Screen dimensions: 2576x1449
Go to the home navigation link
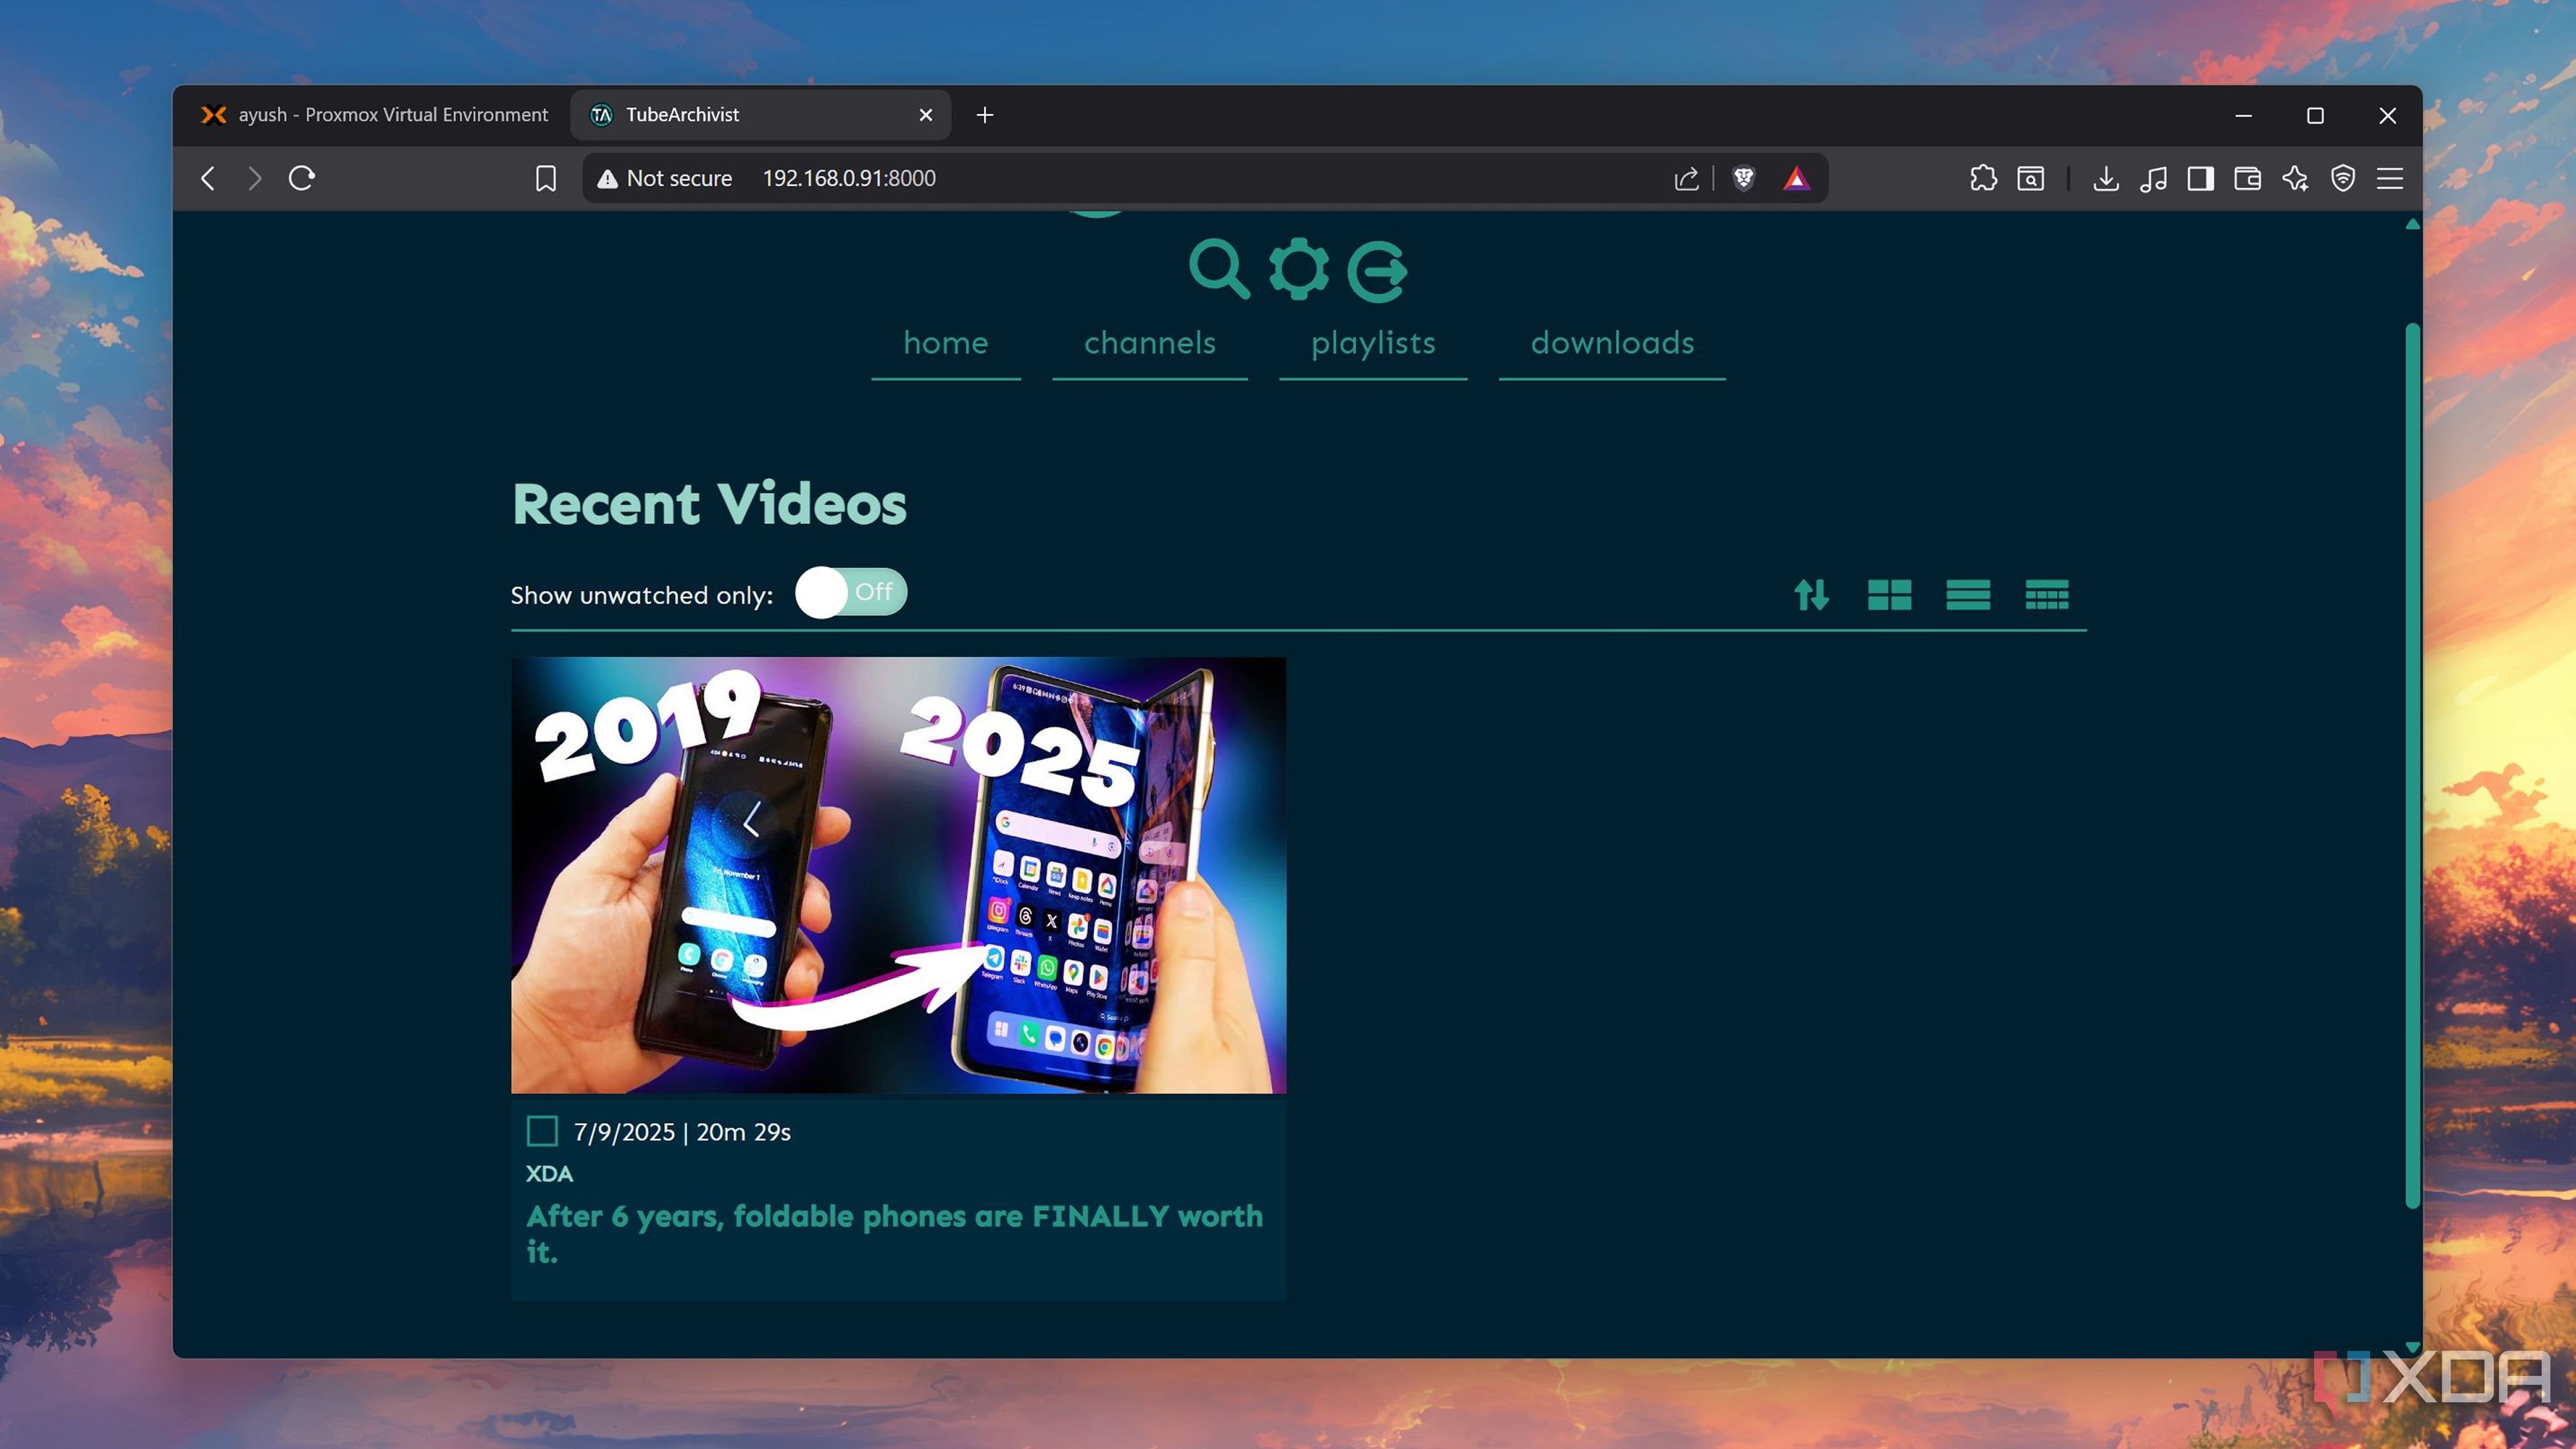(x=945, y=343)
